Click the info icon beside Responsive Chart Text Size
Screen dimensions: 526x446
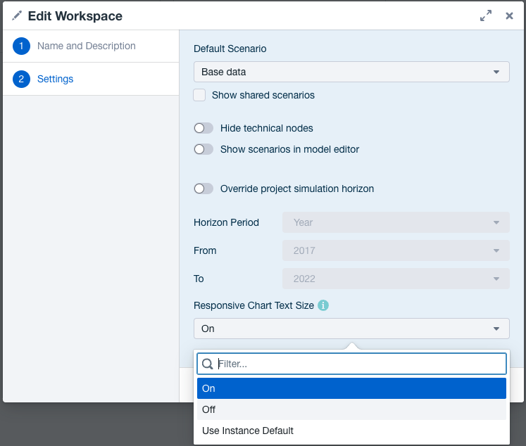323,305
